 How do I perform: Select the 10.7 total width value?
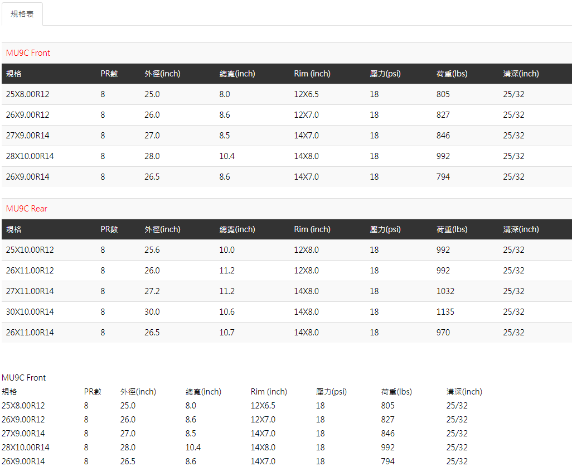click(x=227, y=333)
